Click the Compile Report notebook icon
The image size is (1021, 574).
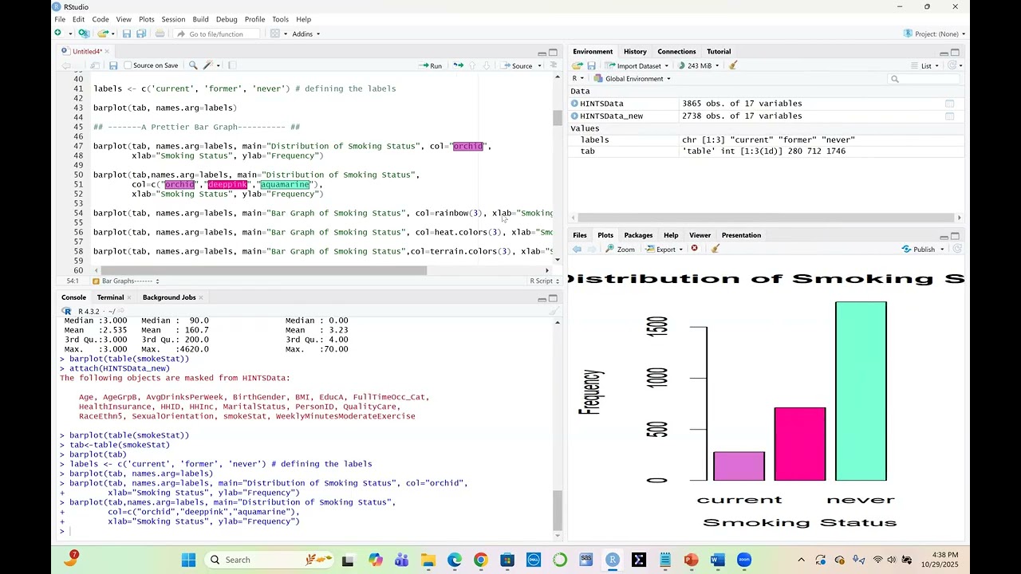point(232,65)
